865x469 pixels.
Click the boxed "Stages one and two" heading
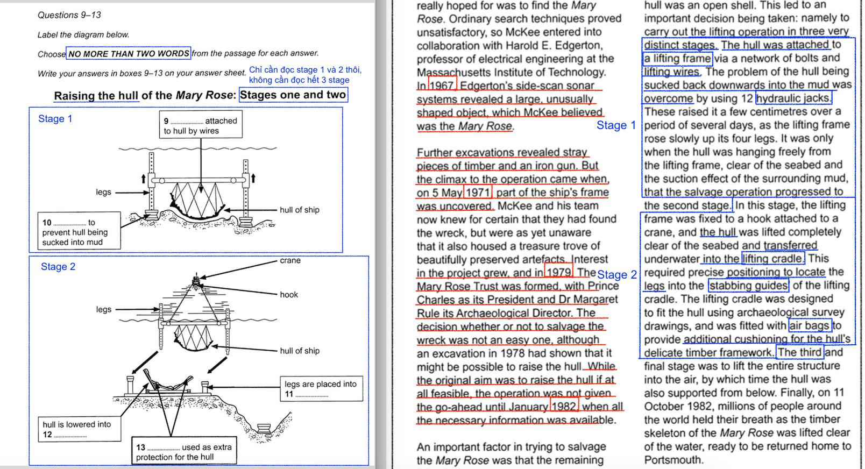point(293,95)
